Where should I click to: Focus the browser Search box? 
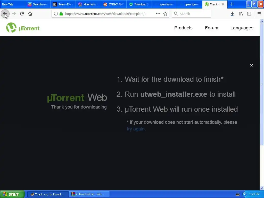click(191, 14)
